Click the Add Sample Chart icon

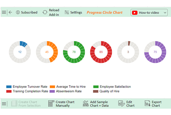(85, 103)
